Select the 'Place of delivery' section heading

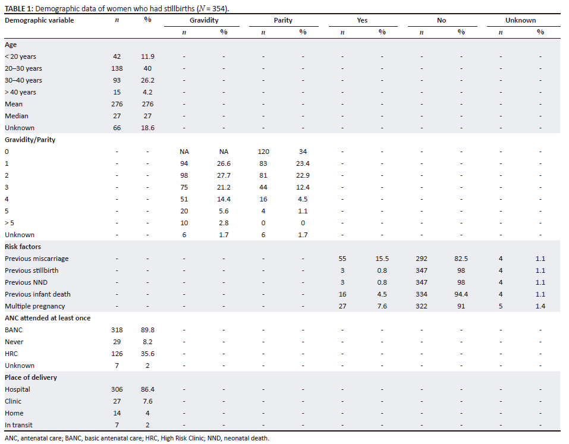[x=30, y=377]
